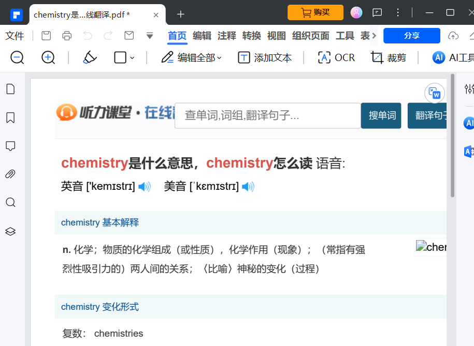Click the 搜单词 search button on the page

click(381, 115)
